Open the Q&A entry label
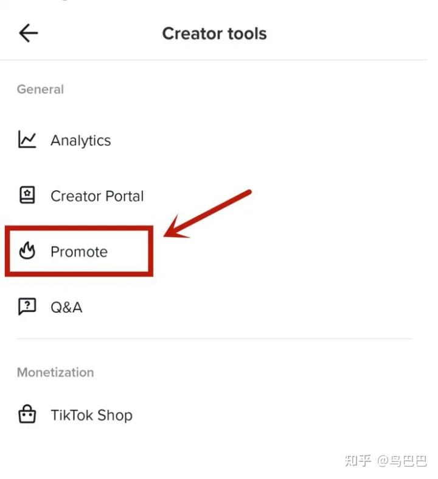The width and height of the screenshot is (438, 479). (x=66, y=307)
